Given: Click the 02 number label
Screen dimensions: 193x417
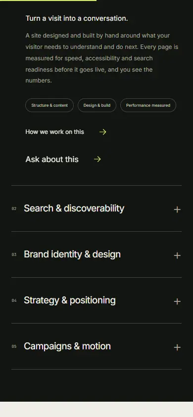Looking at the screenshot, I should (14, 209).
